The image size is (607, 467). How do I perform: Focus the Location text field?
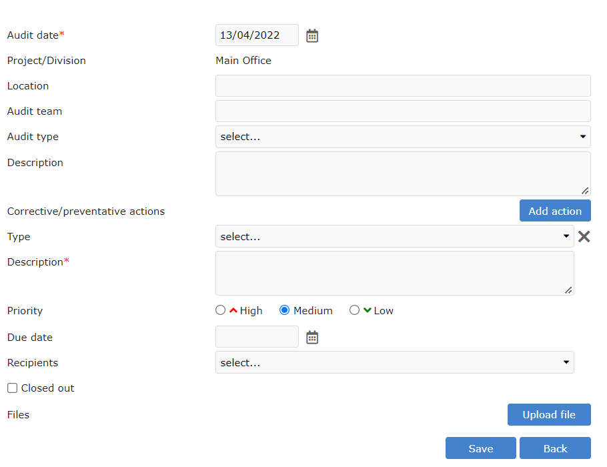pos(403,86)
